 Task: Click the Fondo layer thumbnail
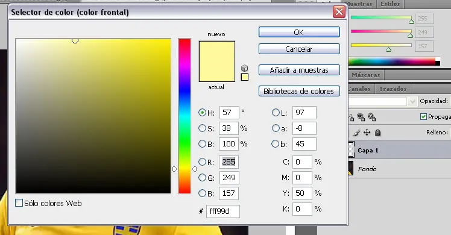[x=351, y=169]
